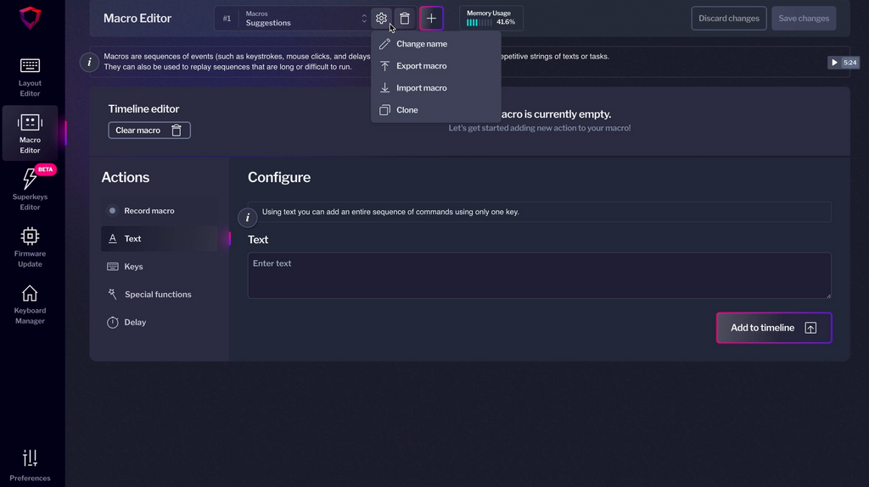Go to Firmware Update section

click(30, 246)
